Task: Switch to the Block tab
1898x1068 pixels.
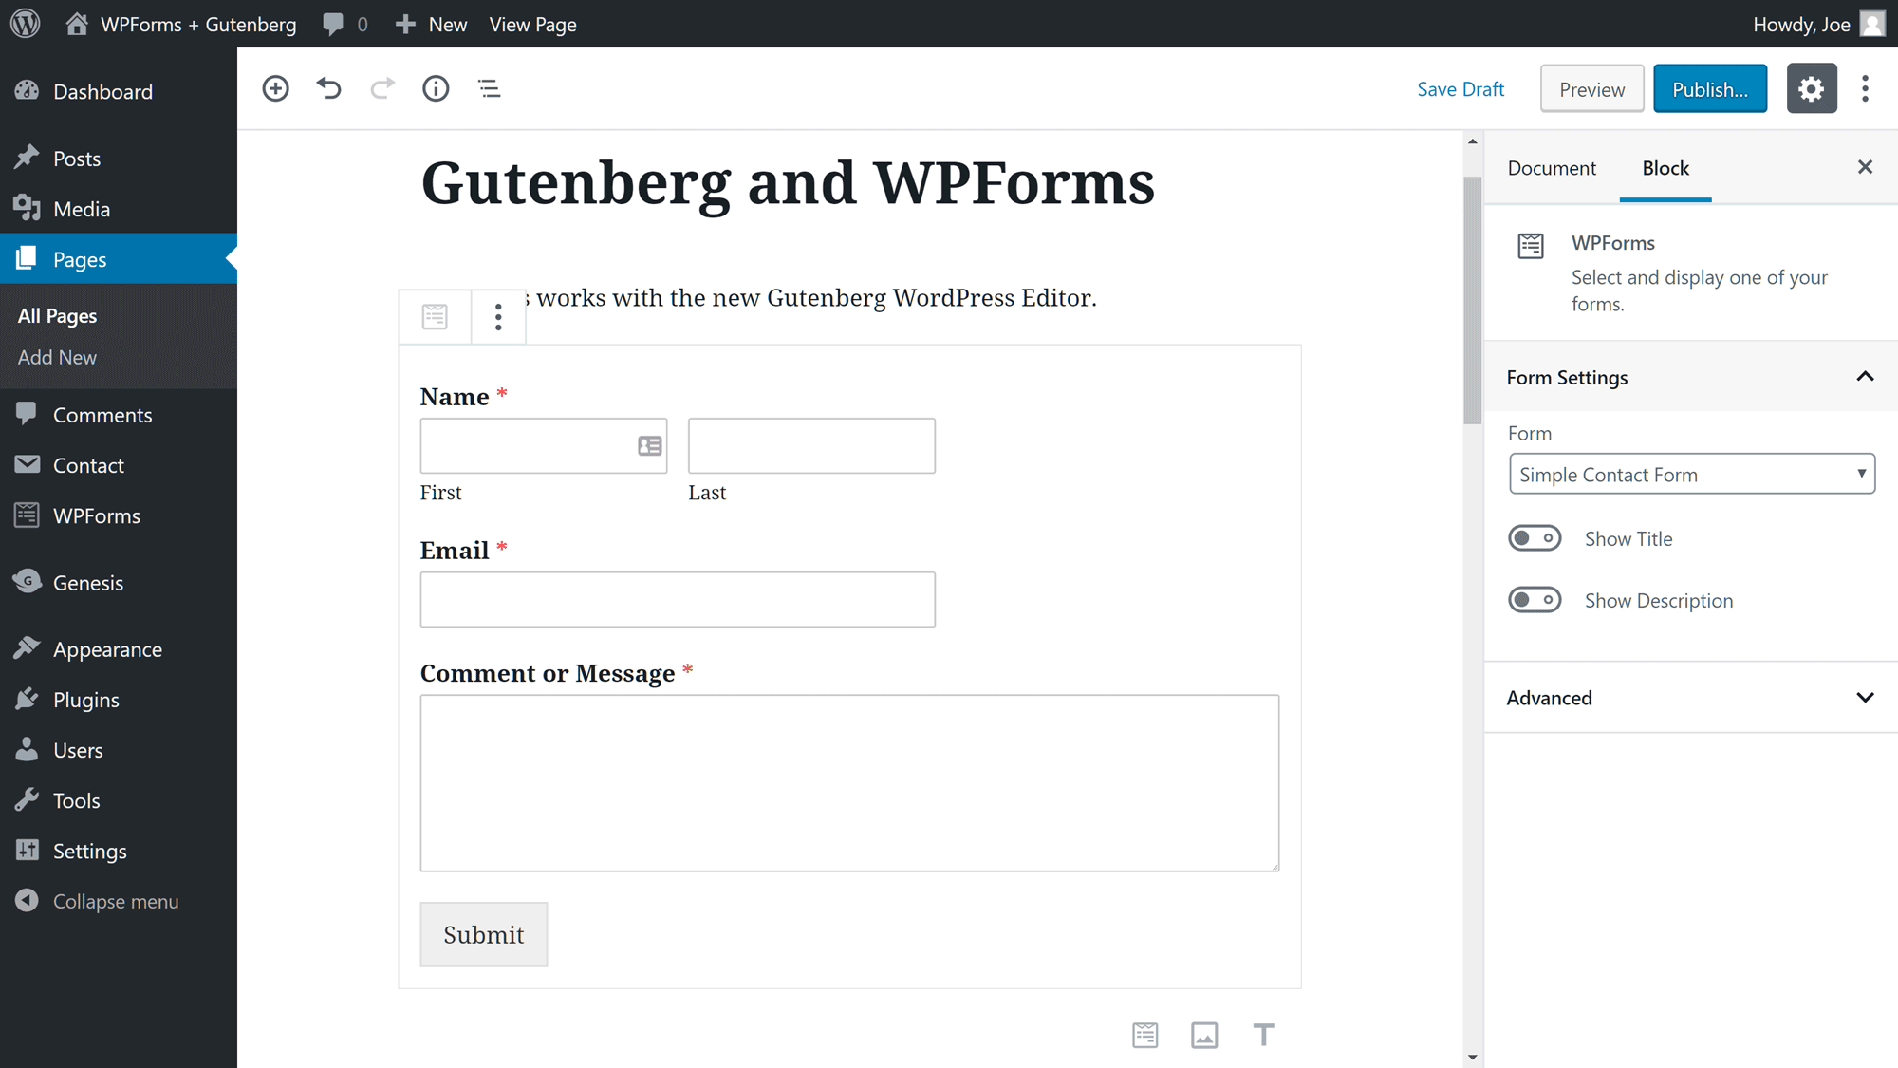Action: (1665, 167)
